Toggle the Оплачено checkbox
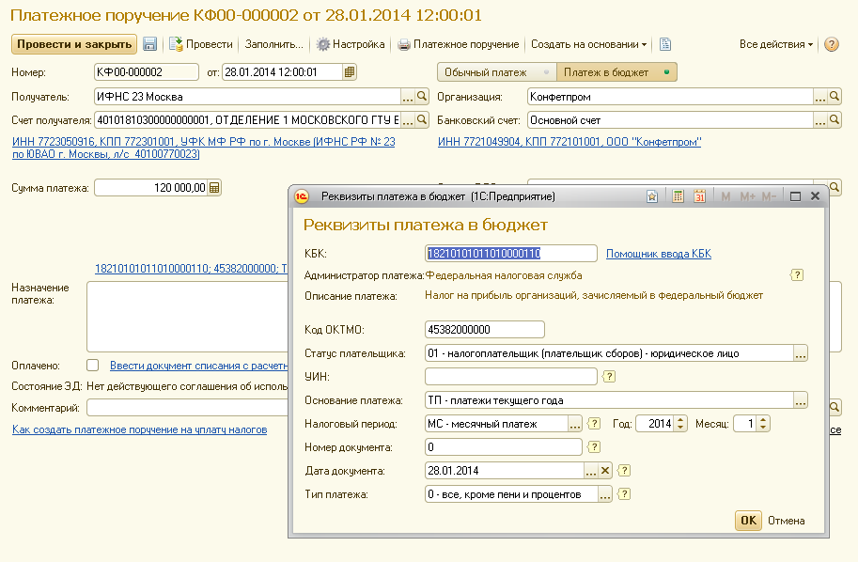The image size is (858, 562). 93,365
